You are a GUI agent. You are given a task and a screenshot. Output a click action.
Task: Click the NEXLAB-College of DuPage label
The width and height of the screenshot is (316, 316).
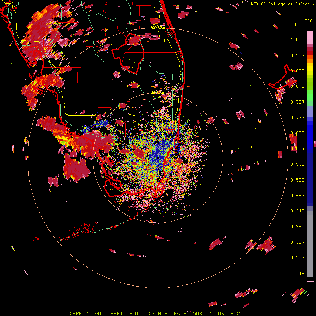281,4
